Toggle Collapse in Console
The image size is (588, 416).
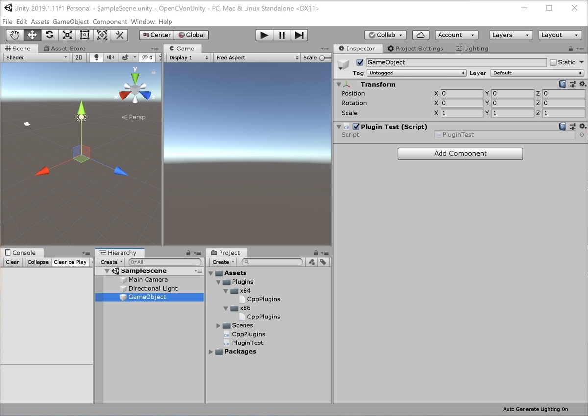pos(38,262)
